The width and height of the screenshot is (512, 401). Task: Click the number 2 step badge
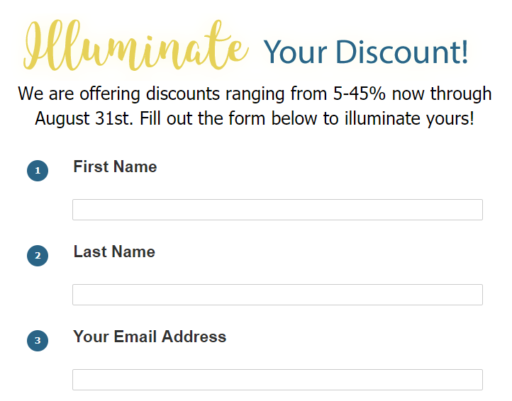[38, 256]
